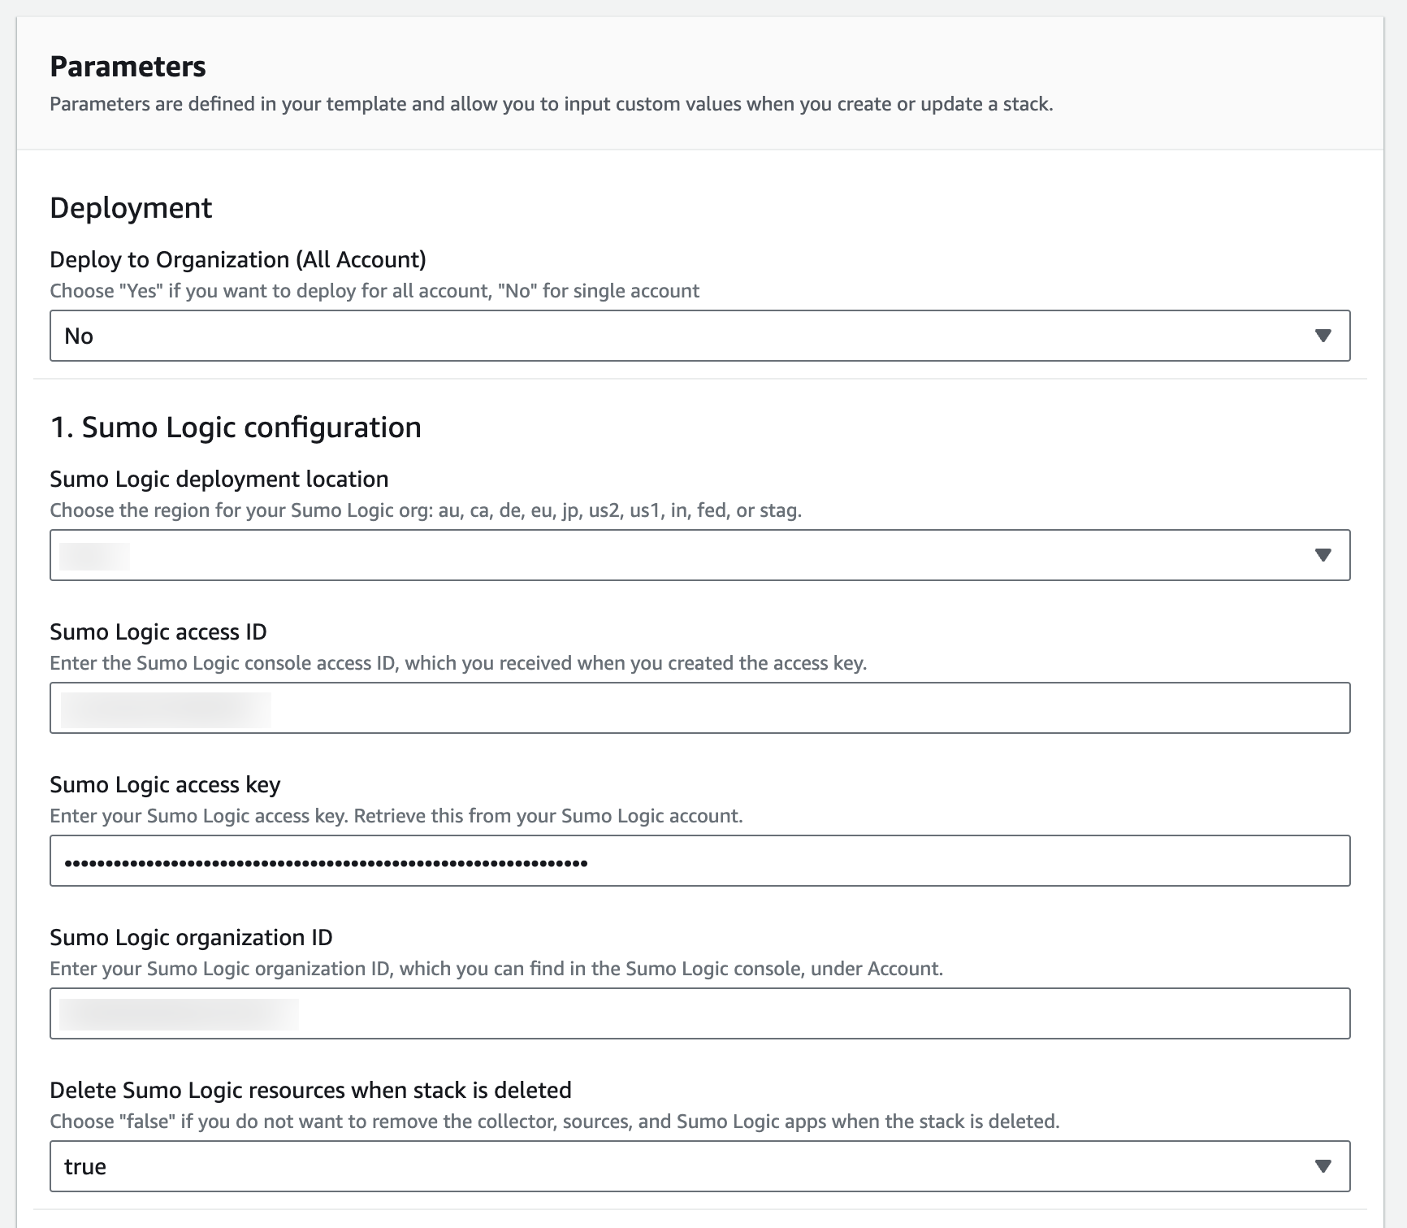Click the "Deployment" section heading

point(131,208)
